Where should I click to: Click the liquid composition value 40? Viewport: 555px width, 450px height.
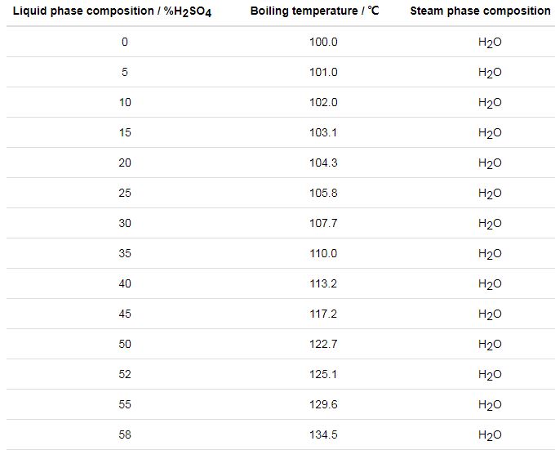125,284
